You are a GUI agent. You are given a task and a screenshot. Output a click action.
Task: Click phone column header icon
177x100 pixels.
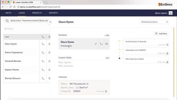43,37
